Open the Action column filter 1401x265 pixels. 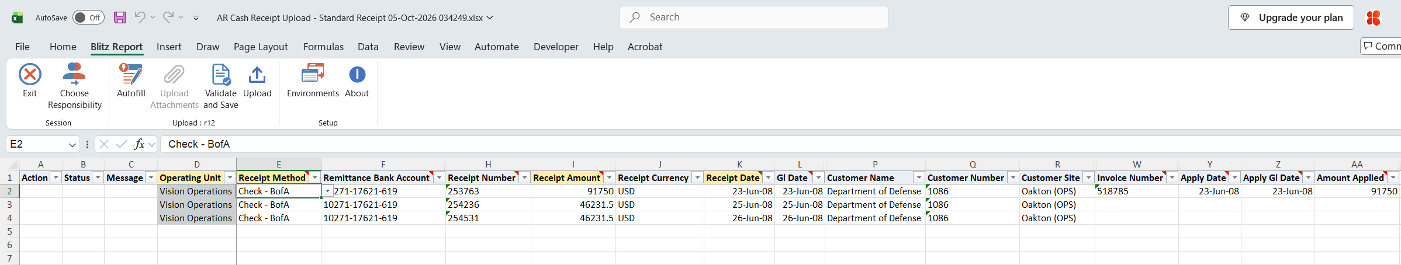[56, 177]
